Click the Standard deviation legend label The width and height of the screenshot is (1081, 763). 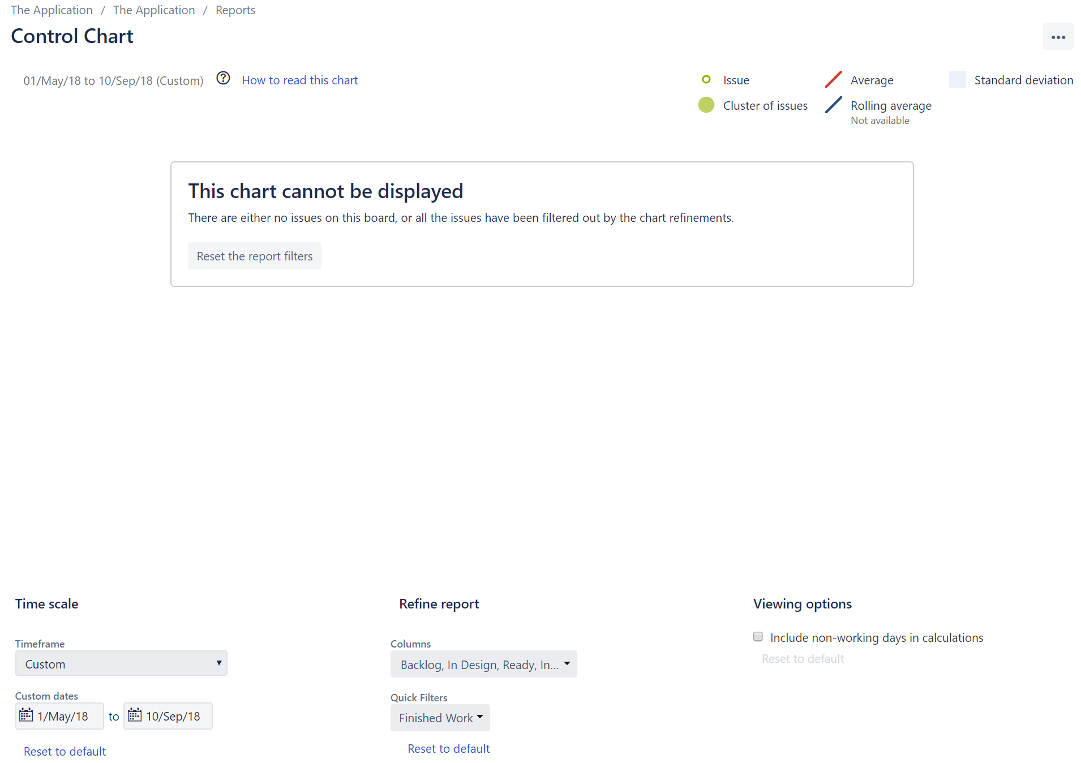[x=1023, y=80]
